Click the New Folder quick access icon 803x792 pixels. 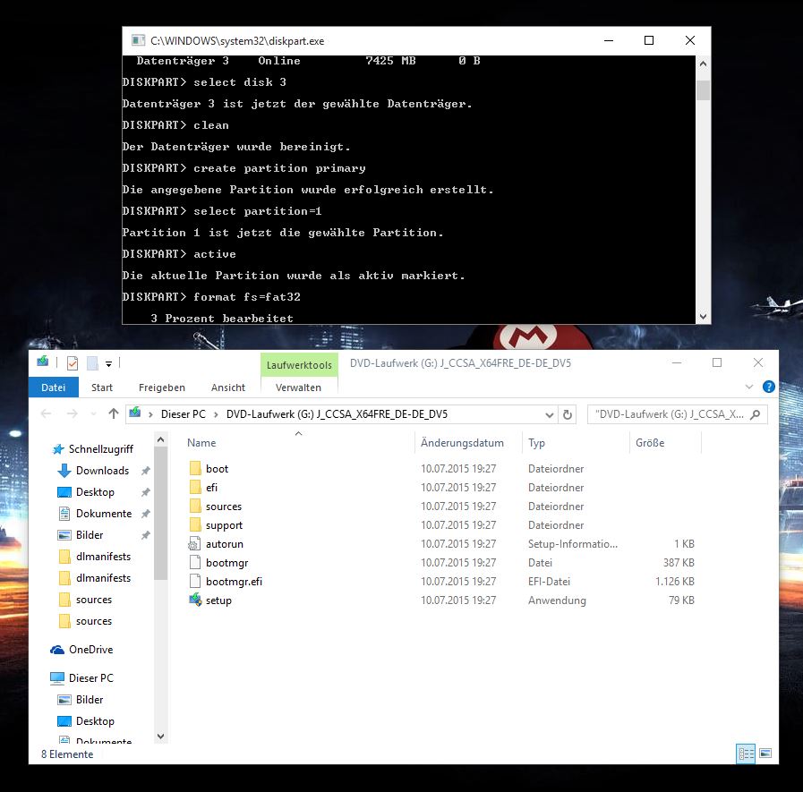pyautogui.click(x=92, y=363)
